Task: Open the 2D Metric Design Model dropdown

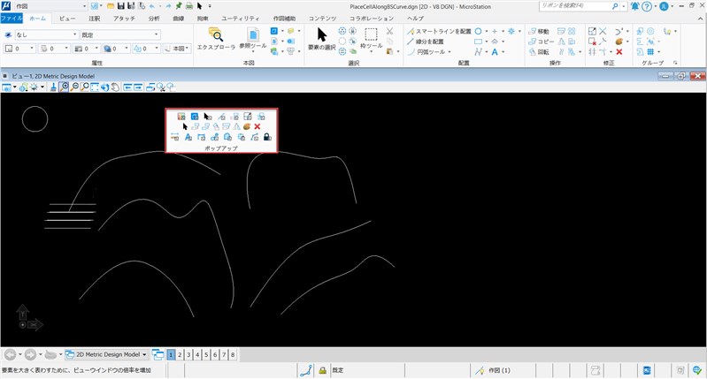Action: 106,354
